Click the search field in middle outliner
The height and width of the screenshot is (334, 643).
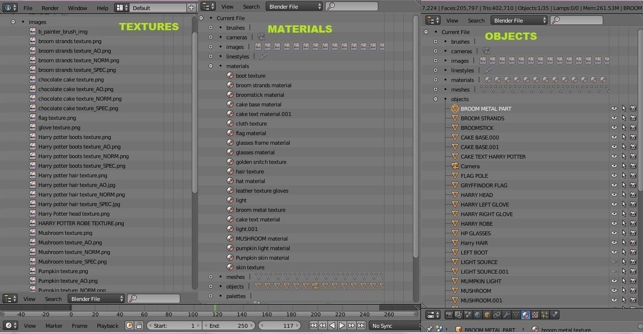click(351, 6)
